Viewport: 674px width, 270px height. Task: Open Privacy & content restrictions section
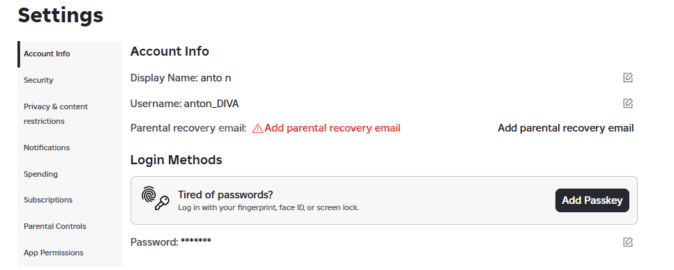(55, 113)
